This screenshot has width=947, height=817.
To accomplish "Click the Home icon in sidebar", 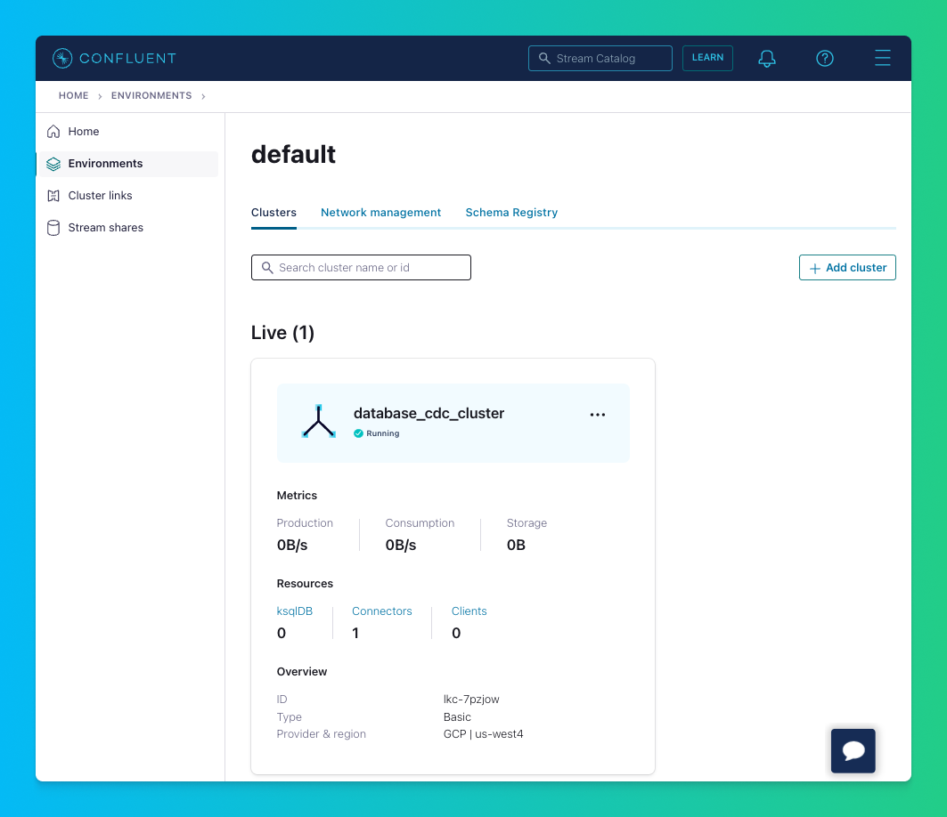I will click(53, 132).
